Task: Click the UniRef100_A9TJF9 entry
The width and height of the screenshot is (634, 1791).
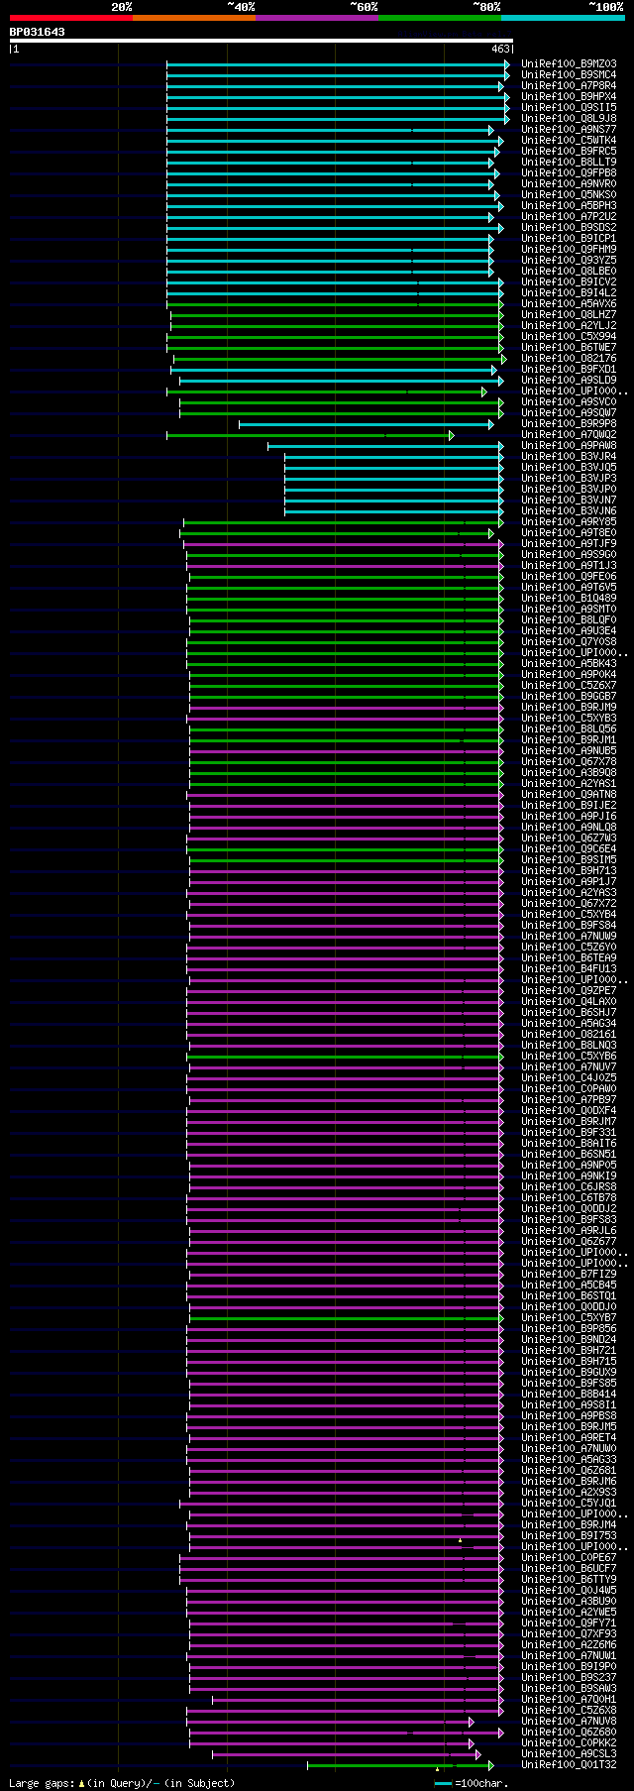Action: coord(569,543)
